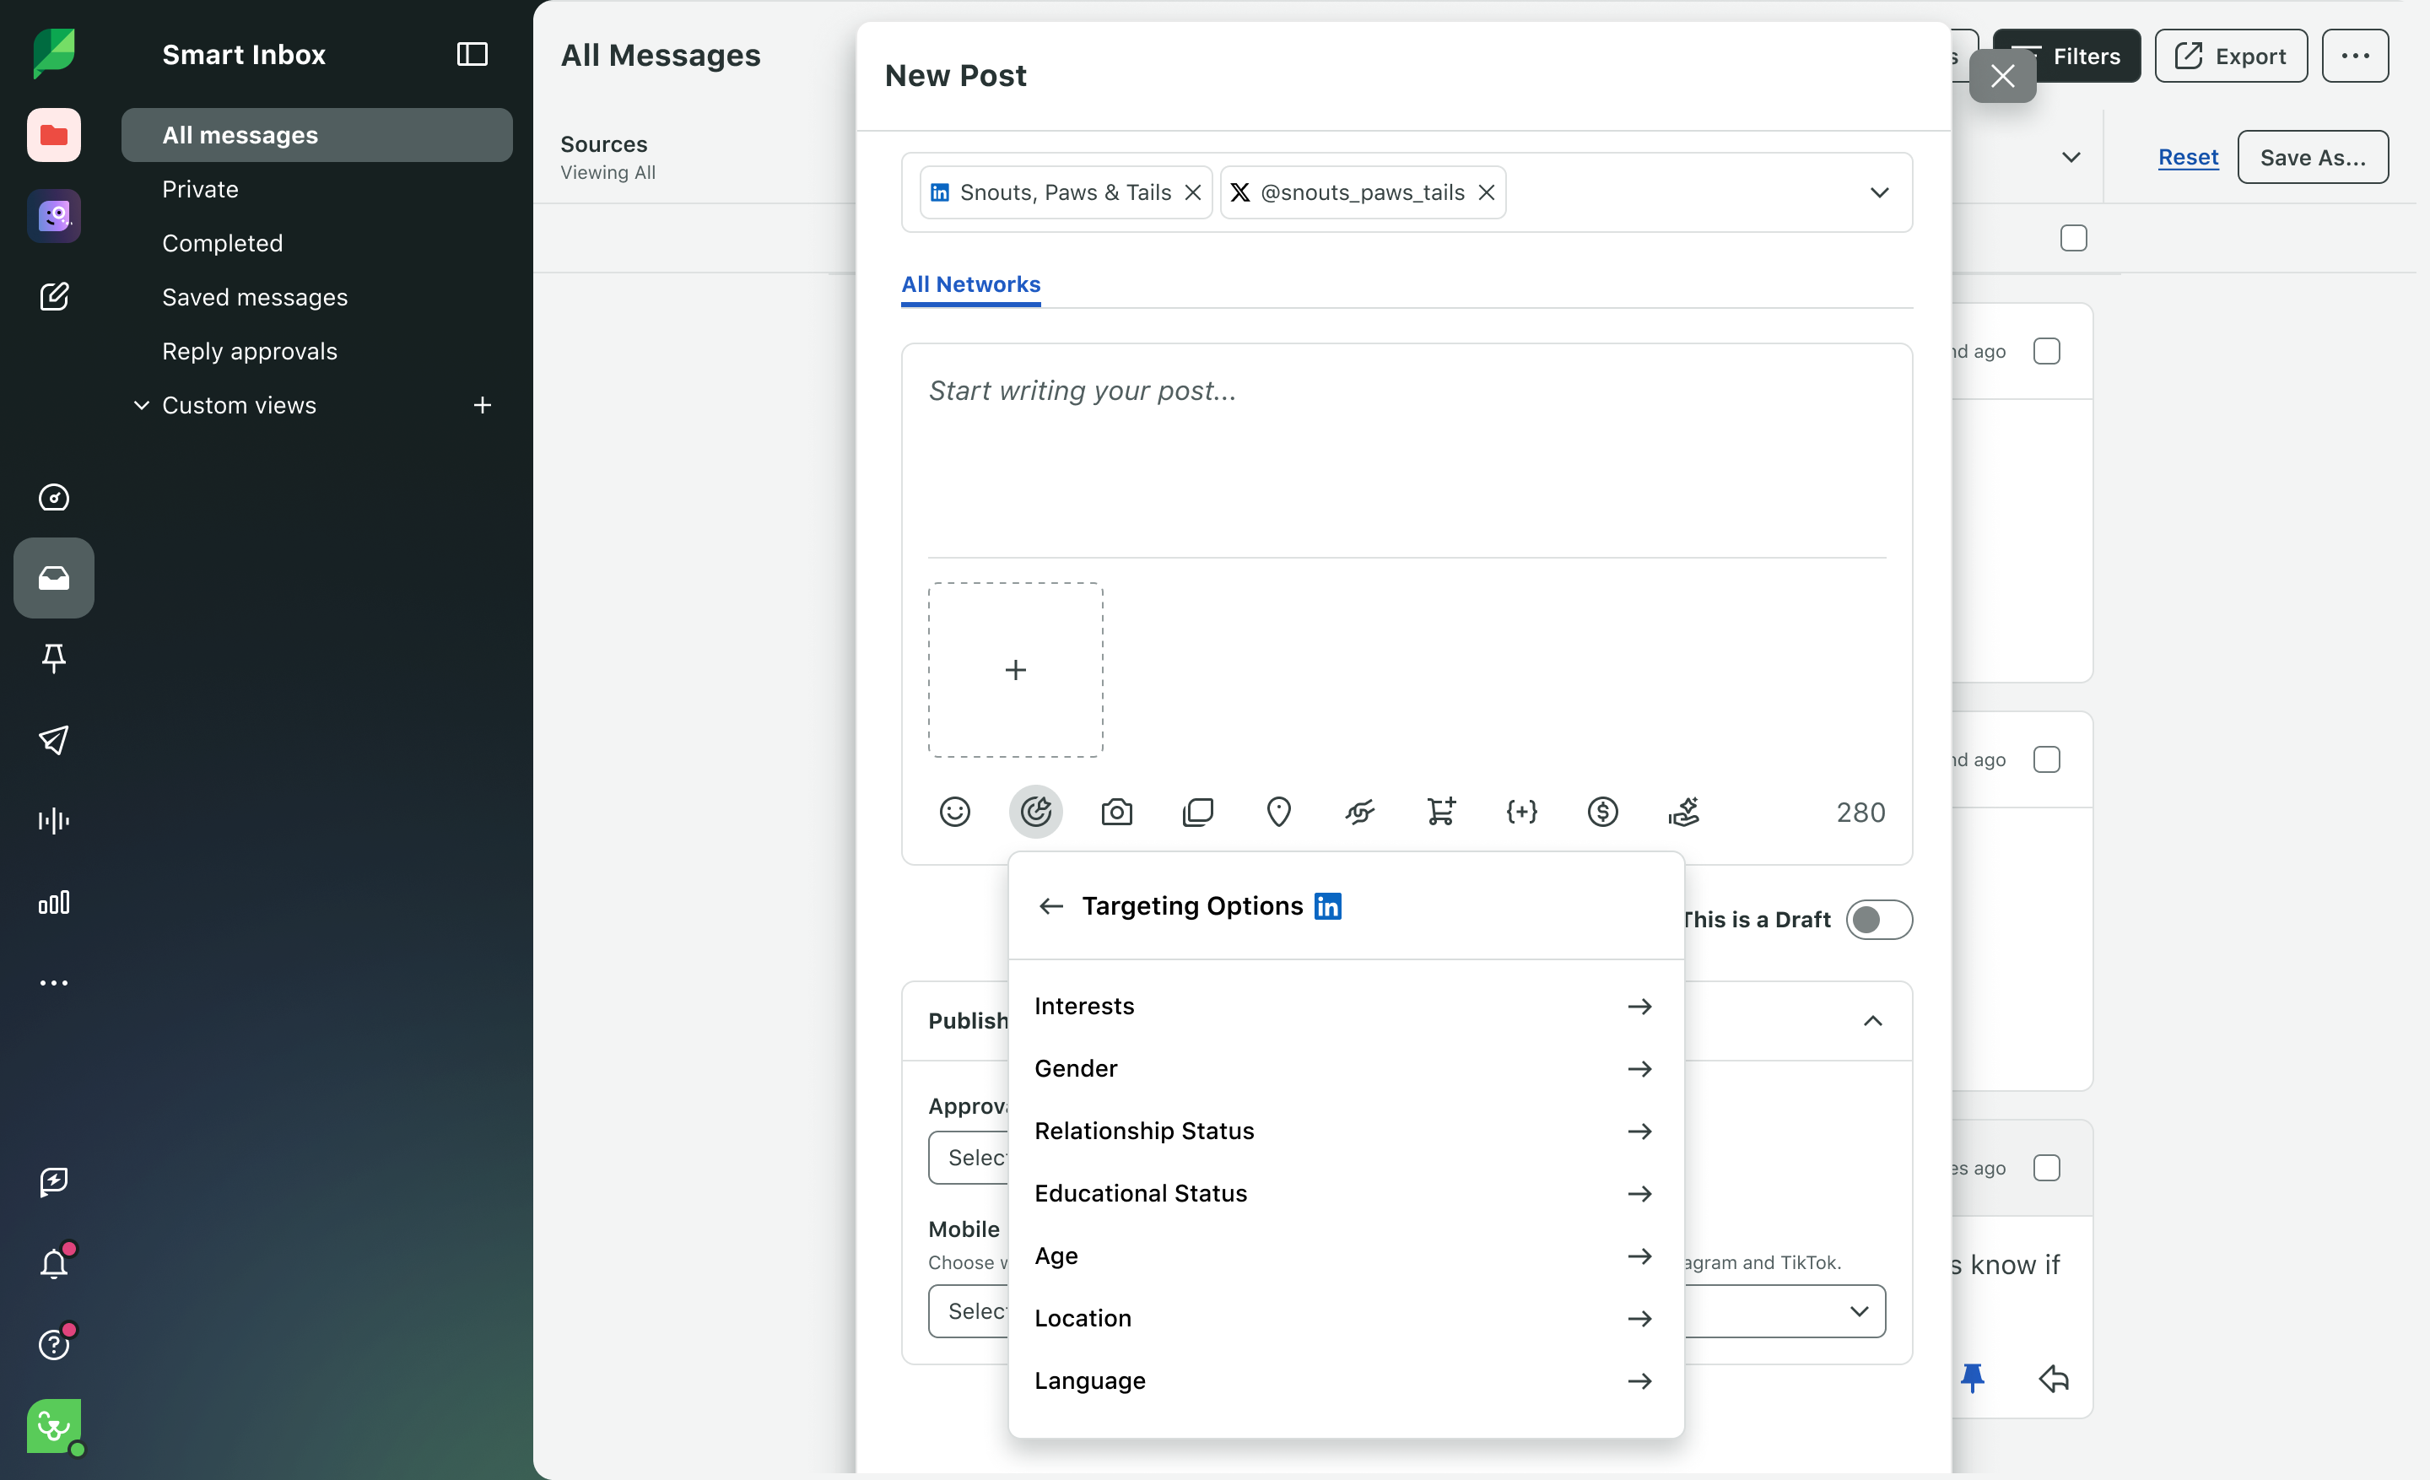Open the notifications bell in the sidebar
The height and width of the screenshot is (1480, 2430).
tap(54, 1263)
